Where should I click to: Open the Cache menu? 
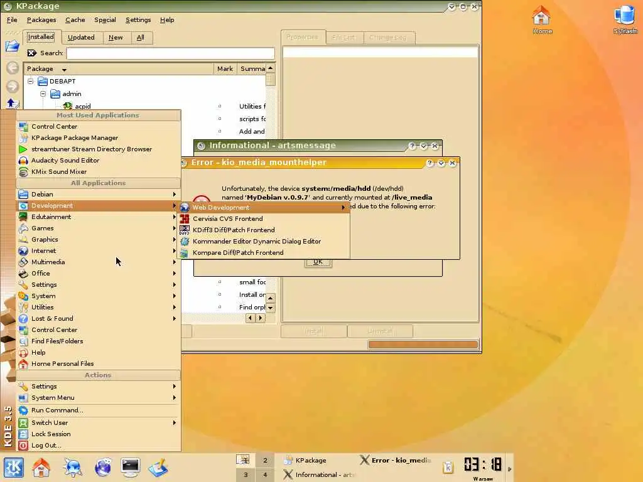[75, 19]
